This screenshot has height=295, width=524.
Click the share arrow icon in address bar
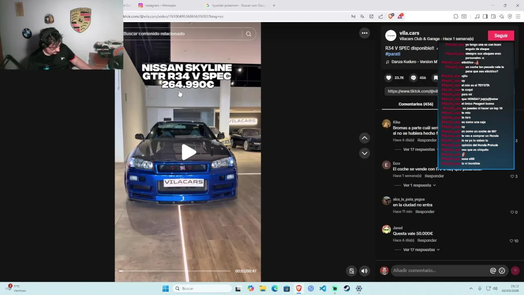click(380, 16)
